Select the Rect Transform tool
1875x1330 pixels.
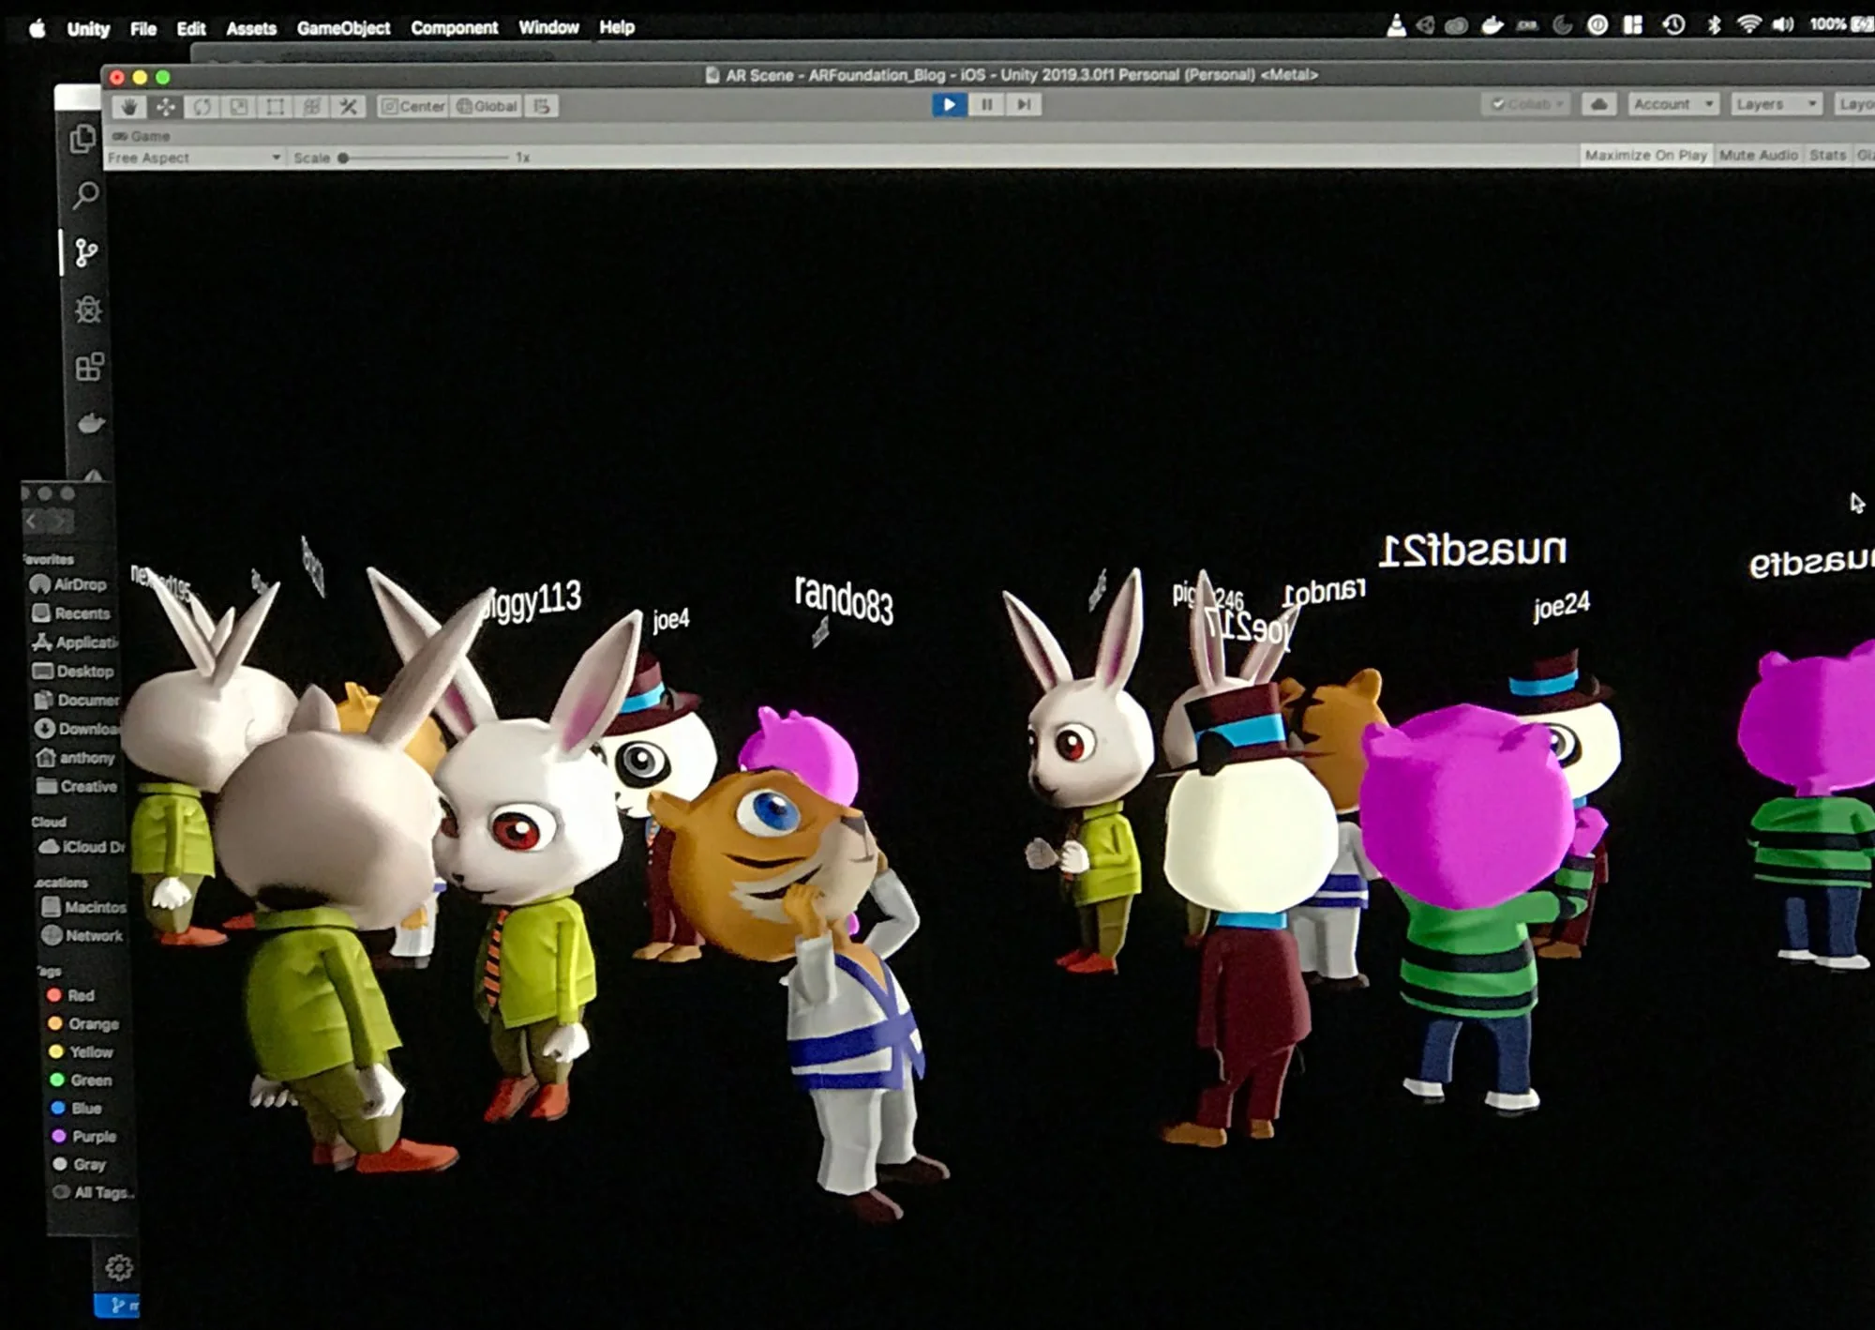point(276,106)
